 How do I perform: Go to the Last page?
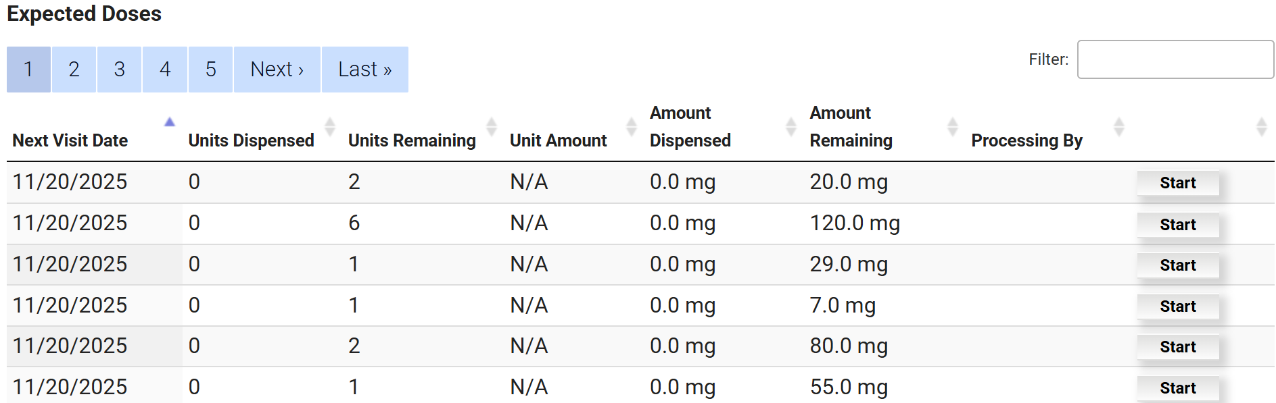(x=364, y=70)
